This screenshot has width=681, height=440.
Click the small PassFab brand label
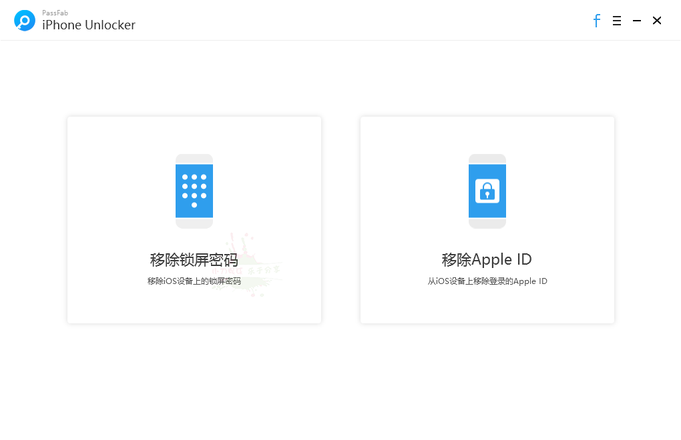click(x=55, y=13)
